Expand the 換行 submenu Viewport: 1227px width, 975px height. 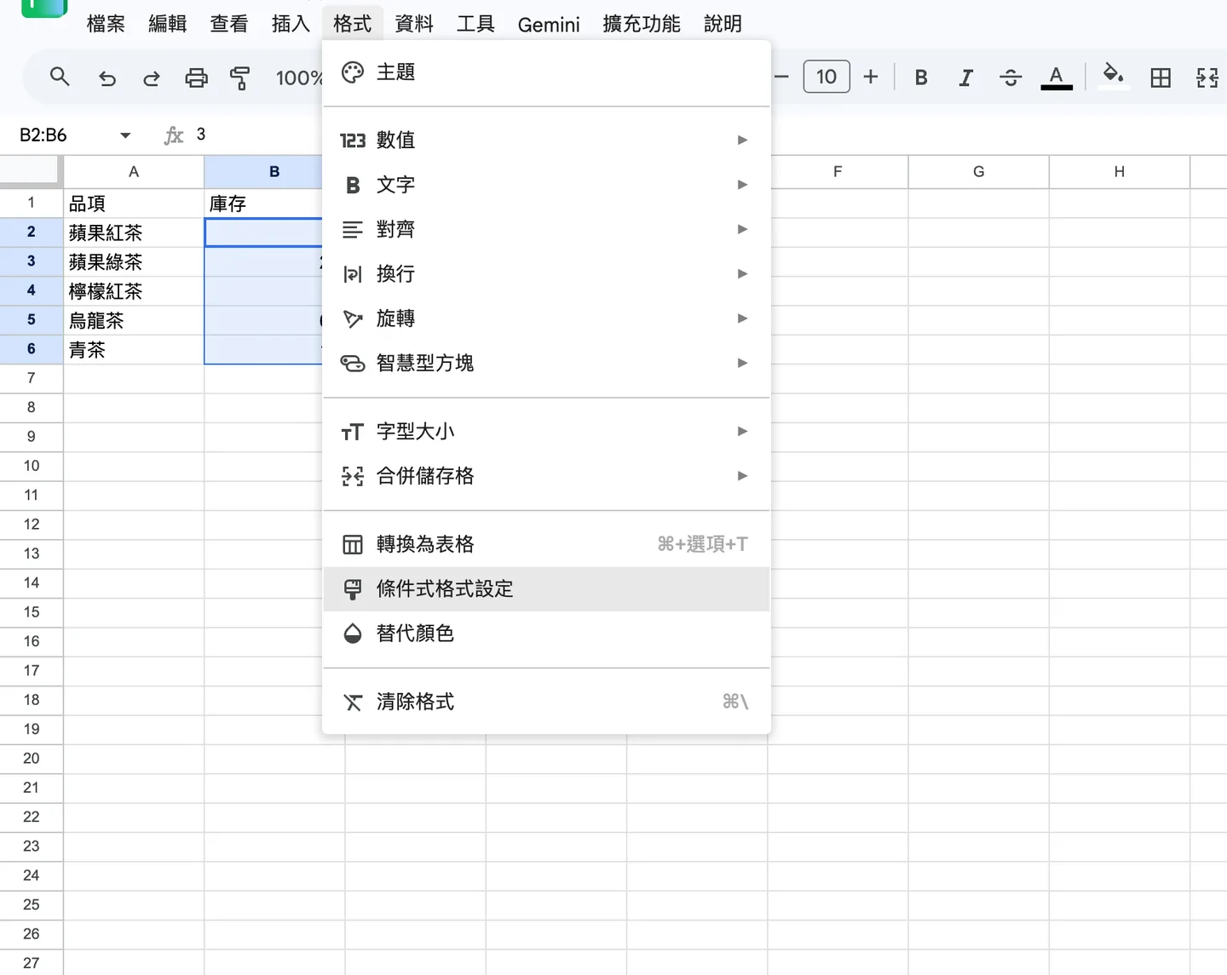(546, 273)
